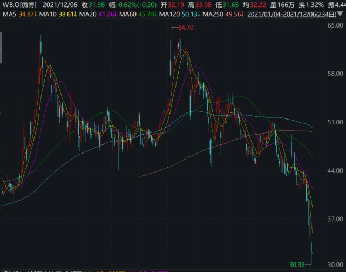Open the date range dropdown triangle

click(341, 15)
